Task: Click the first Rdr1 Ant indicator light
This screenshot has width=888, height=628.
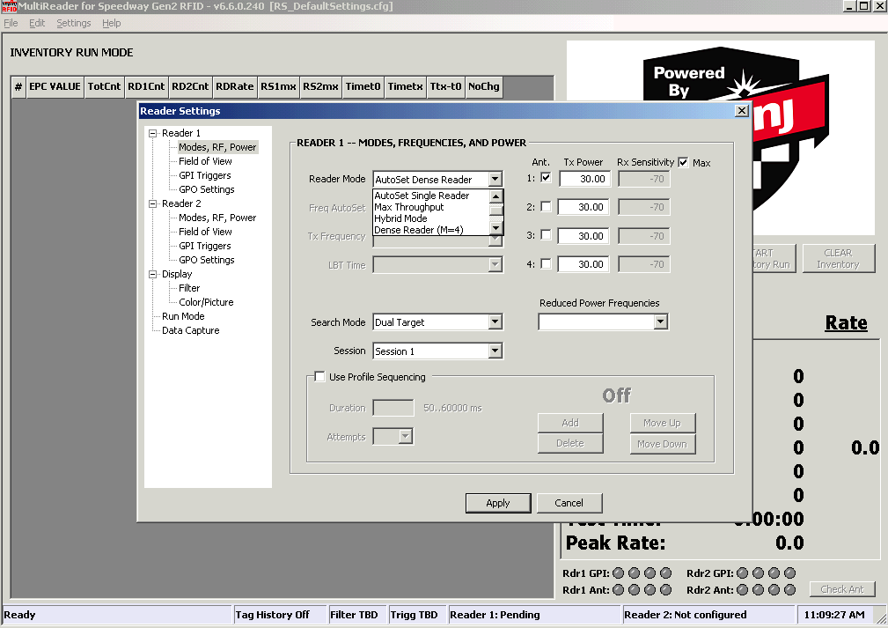Action: click(617, 588)
